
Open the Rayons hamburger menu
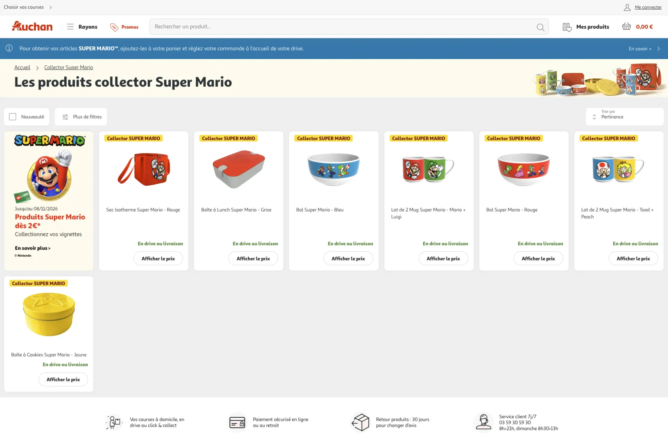(x=82, y=27)
